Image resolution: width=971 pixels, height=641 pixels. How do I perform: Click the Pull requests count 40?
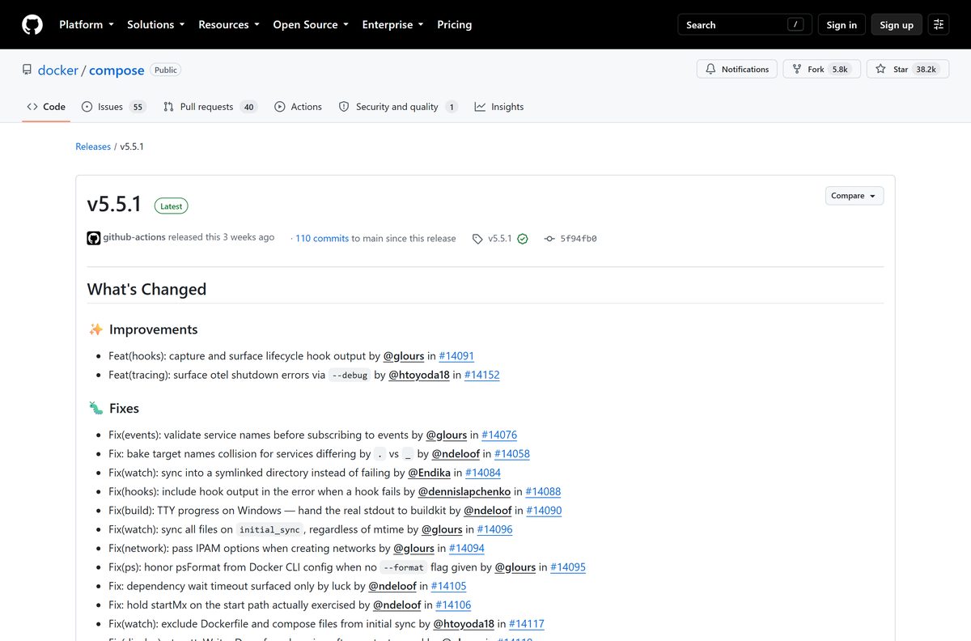248,107
